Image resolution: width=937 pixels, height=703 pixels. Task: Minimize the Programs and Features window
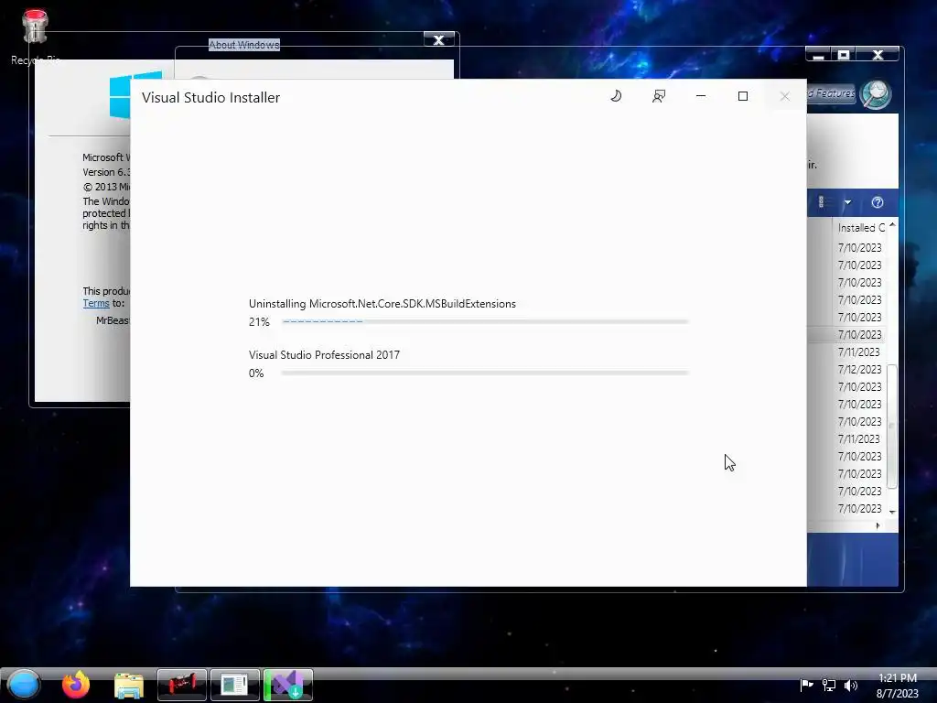819,55
